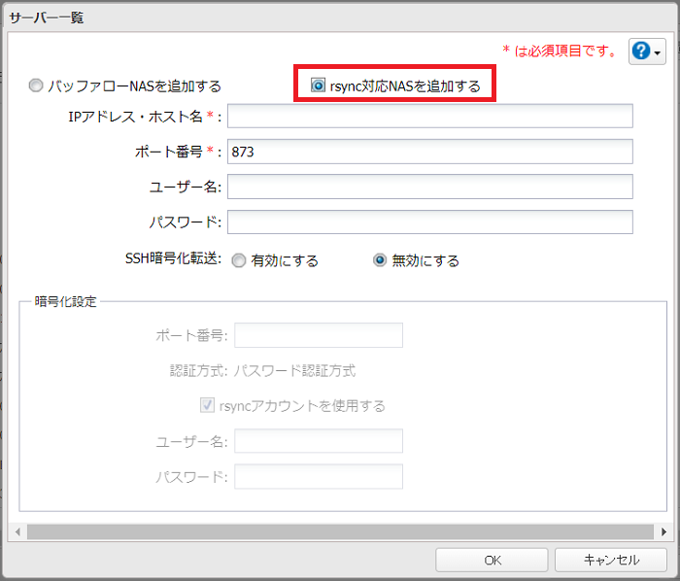Expand the help button dropdown arrow
This screenshot has width=680, height=581.
click(x=658, y=52)
